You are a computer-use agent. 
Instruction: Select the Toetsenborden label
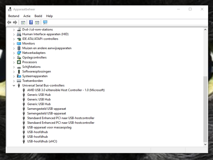click(33, 81)
